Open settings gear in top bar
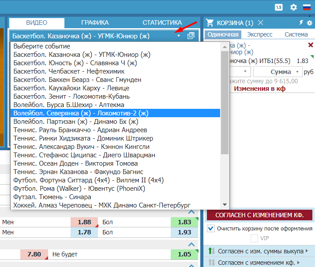 point(293,7)
